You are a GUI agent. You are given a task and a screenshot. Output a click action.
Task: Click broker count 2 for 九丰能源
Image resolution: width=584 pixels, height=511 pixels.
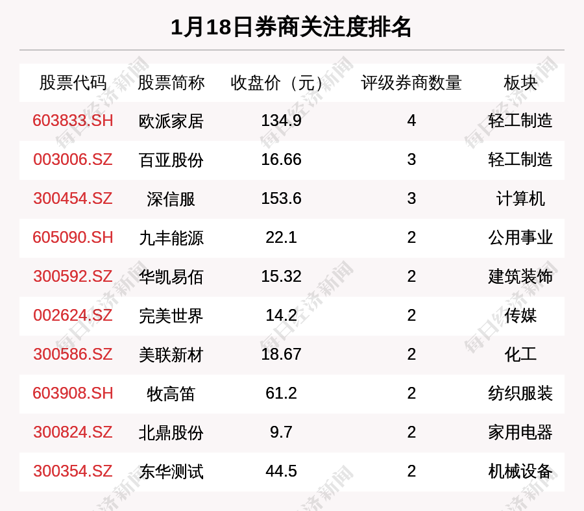tap(411, 238)
